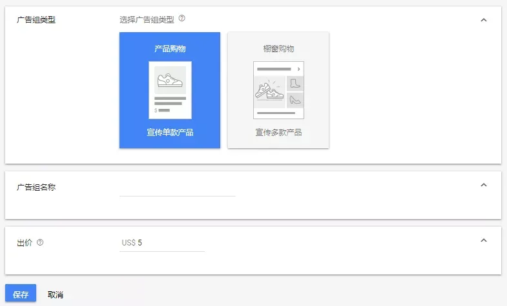The width and height of the screenshot is (507, 306).
Task: Click the 保存 button
Action: click(x=21, y=293)
